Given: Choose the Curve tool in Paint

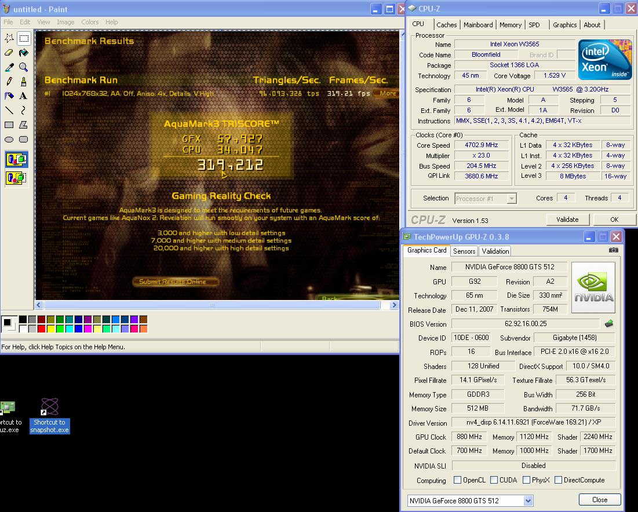Looking at the screenshot, I should (24, 110).
